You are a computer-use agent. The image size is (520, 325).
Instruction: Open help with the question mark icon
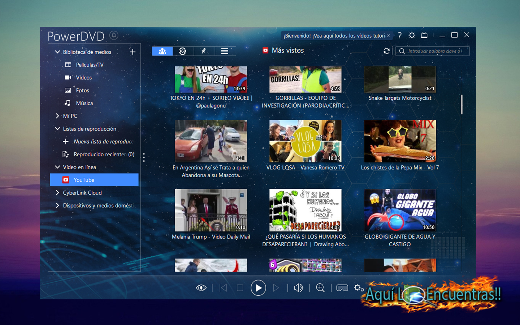[x=400, y=35]
